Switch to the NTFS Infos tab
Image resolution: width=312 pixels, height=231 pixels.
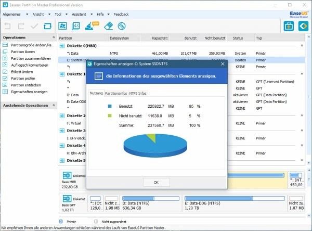click(138, 93)
